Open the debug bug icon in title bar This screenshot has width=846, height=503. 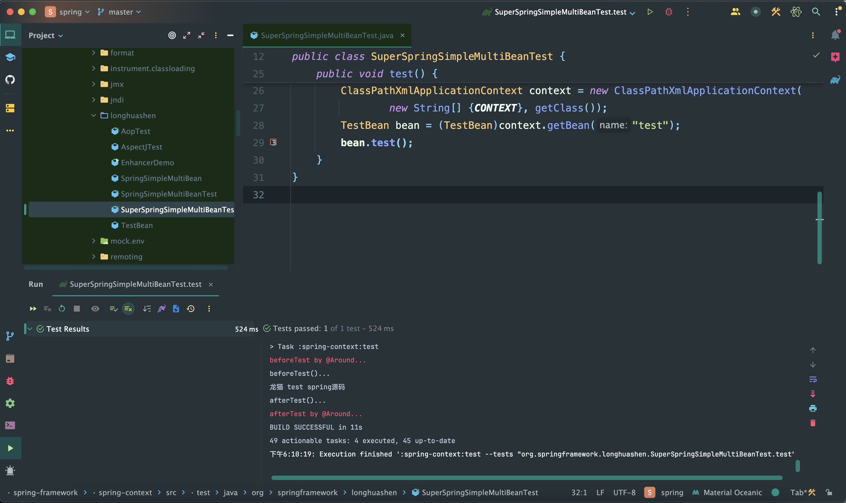668,11
